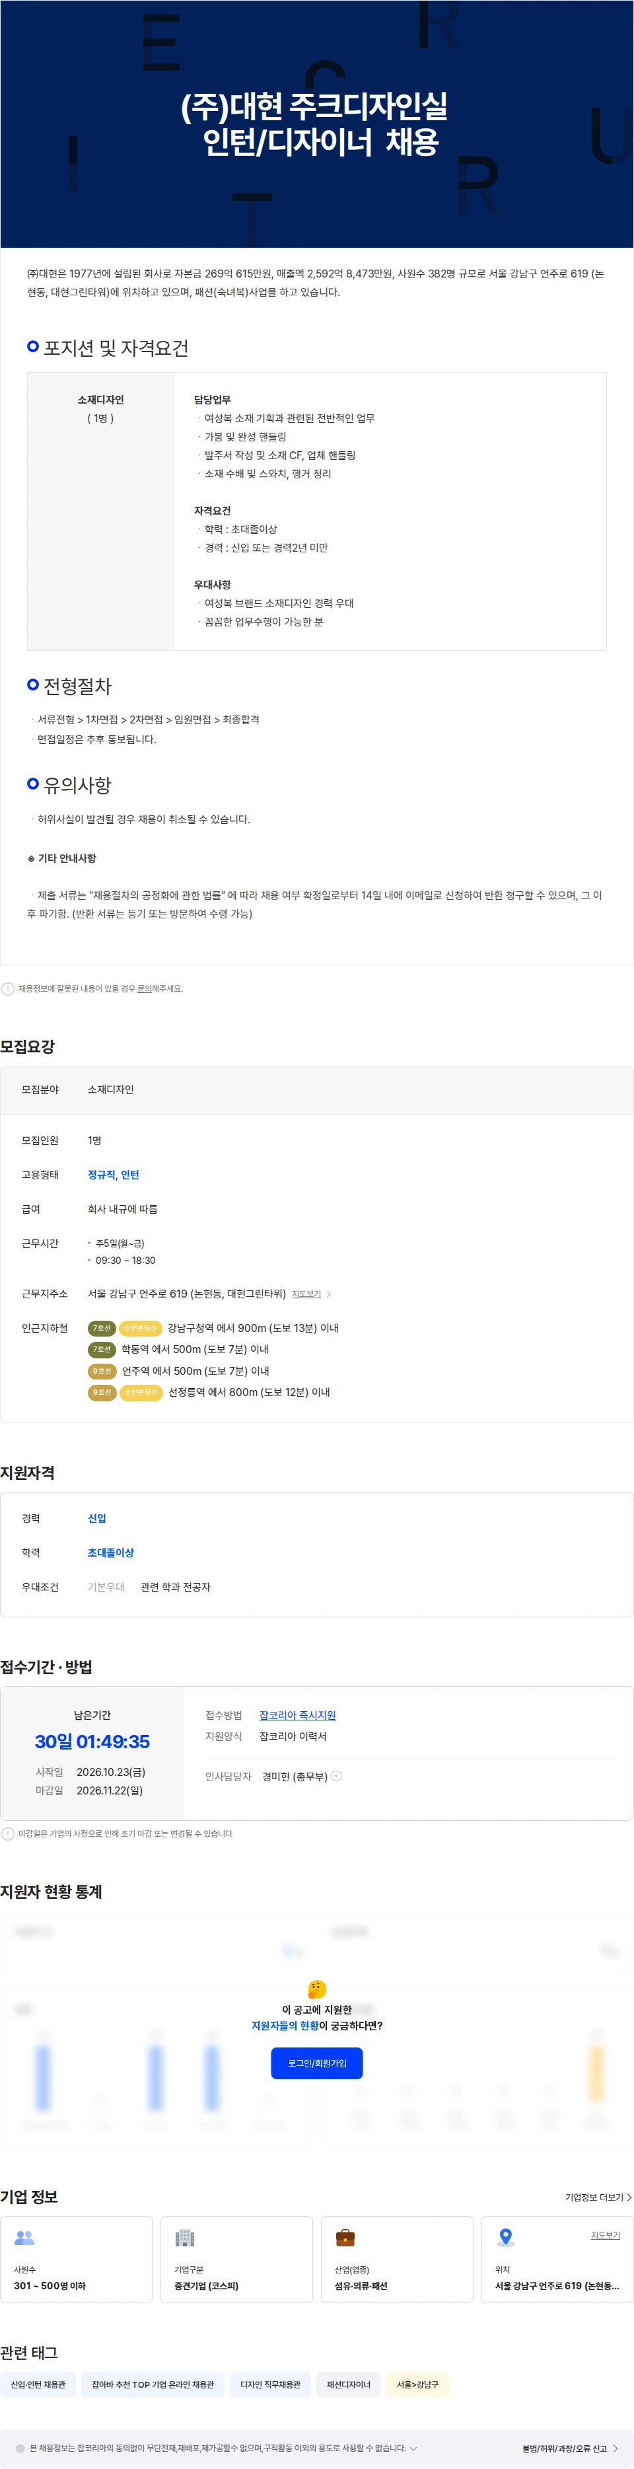Image resolution: width=634 pixels, height=2469 pixels.
Task: Click 7호선 badge for 강남구청역
Action: (102, 1327)
